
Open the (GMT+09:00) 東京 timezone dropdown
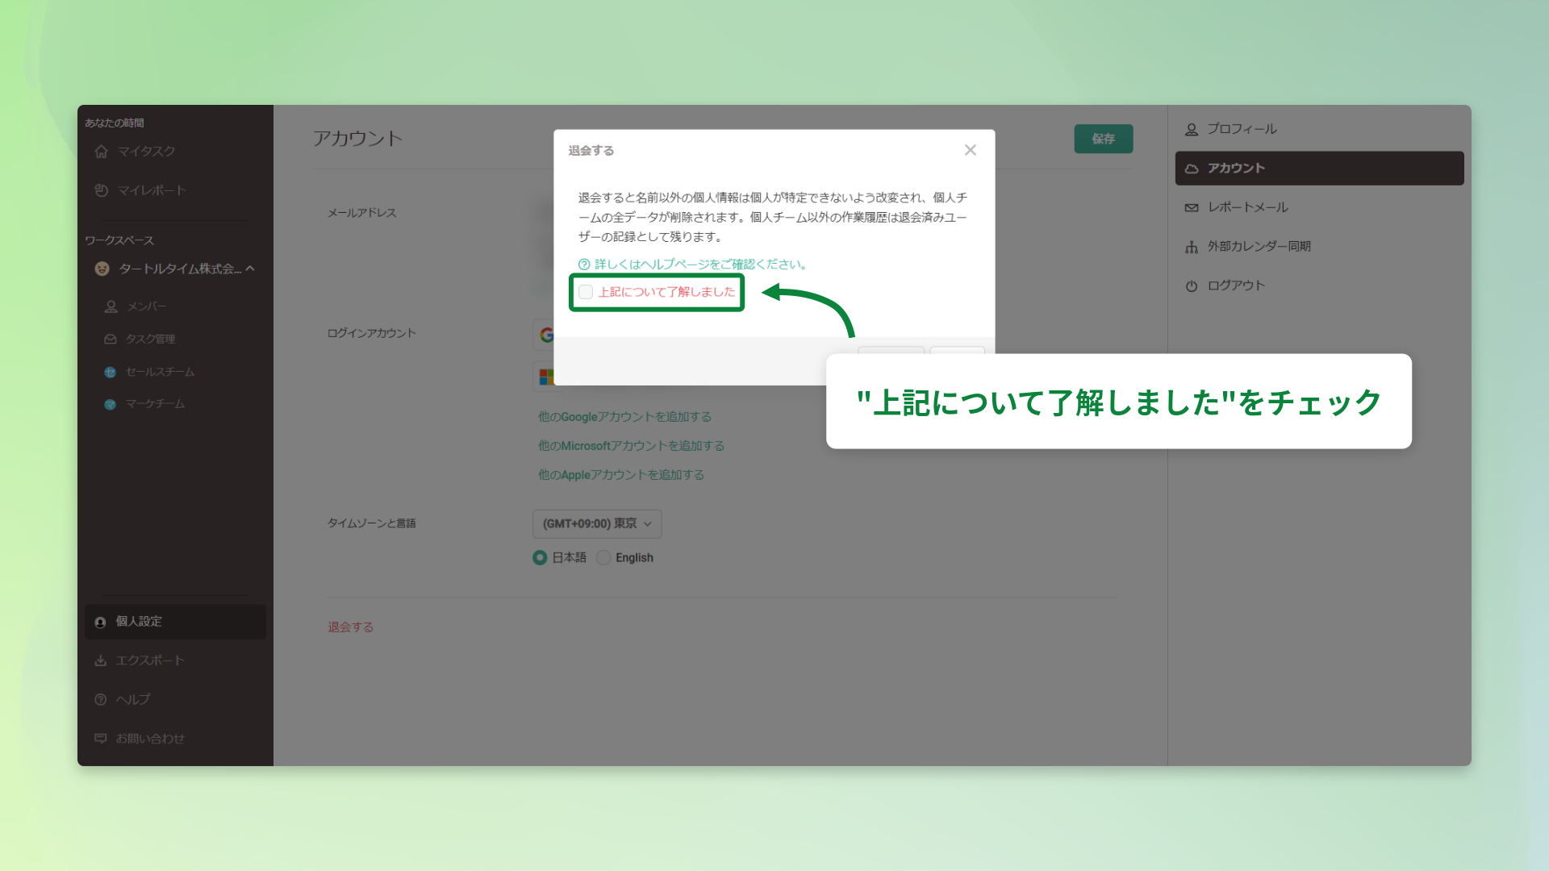(x=596, y=523)
